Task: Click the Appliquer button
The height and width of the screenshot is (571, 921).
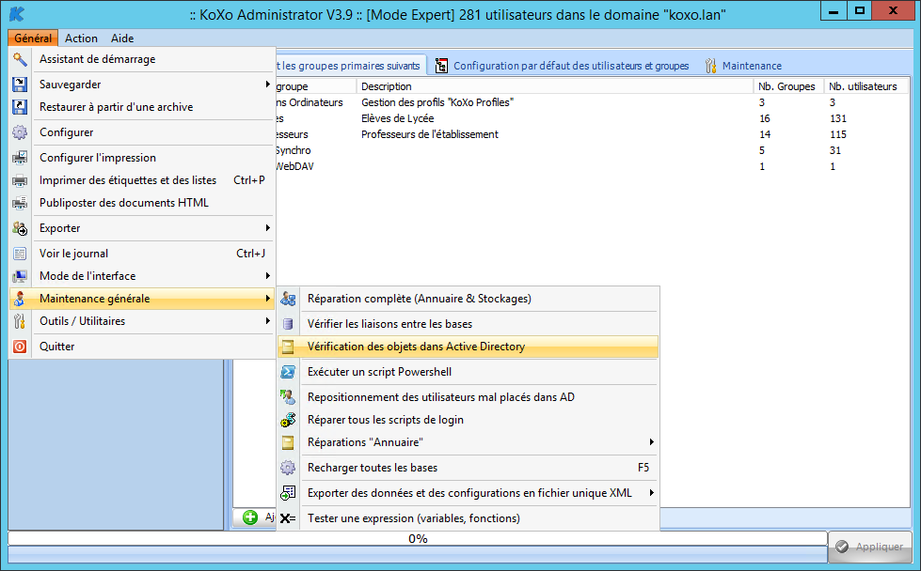Action: (x=870, y=547)
